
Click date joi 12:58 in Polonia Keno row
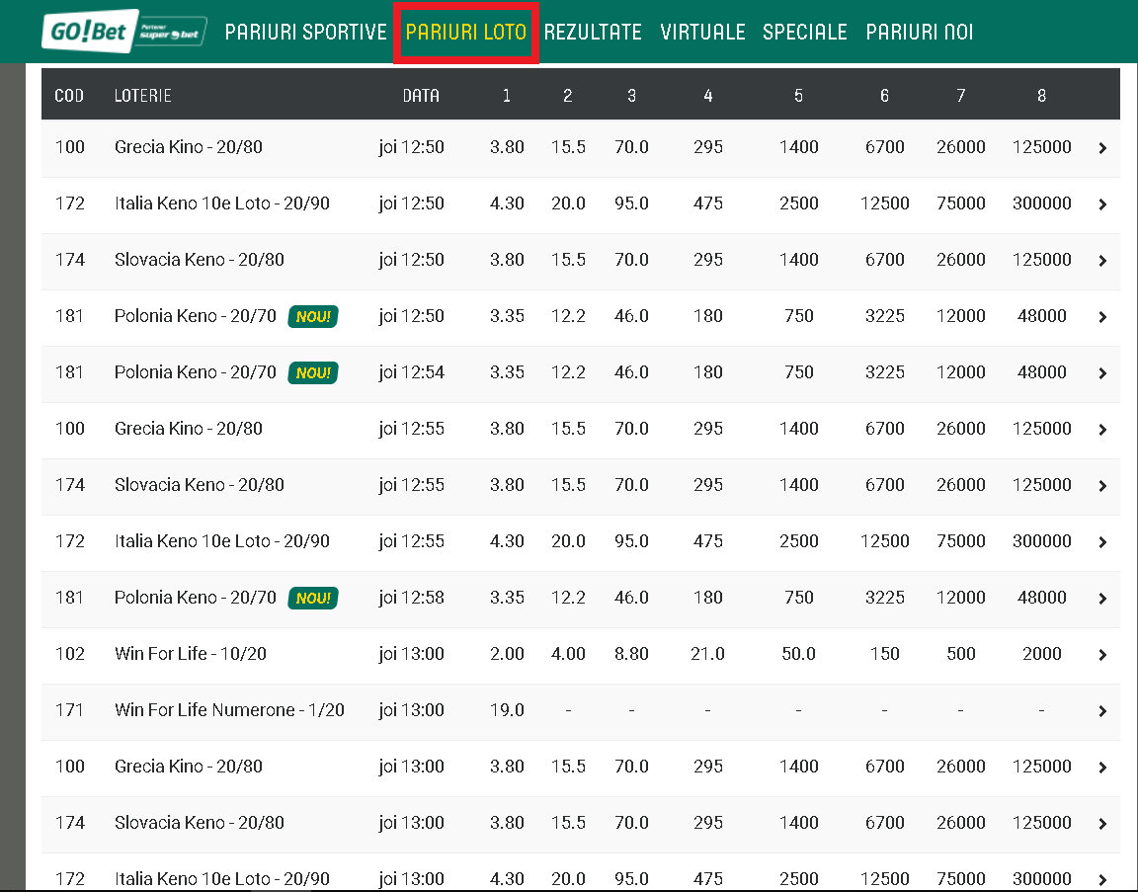pyautogui.click(x=411, y=598)
